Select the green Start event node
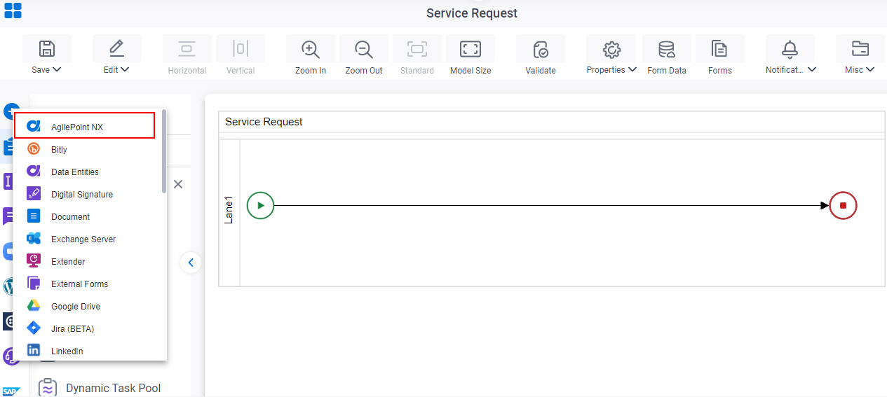 coord(260,206)
